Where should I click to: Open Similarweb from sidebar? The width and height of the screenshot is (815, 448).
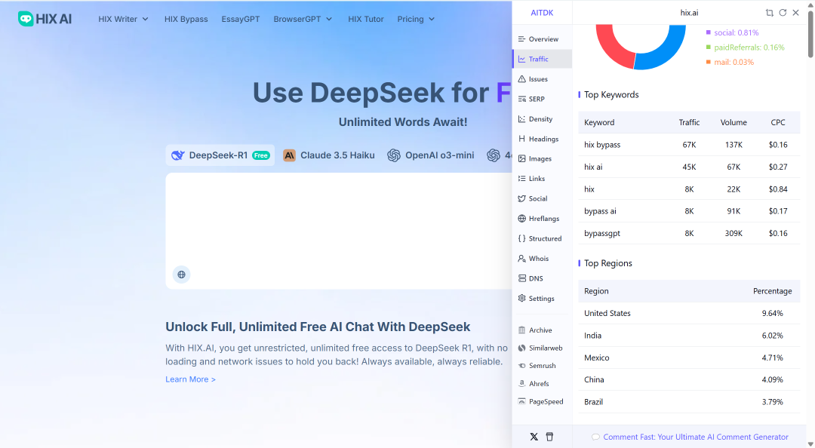[x=542, y=348]
